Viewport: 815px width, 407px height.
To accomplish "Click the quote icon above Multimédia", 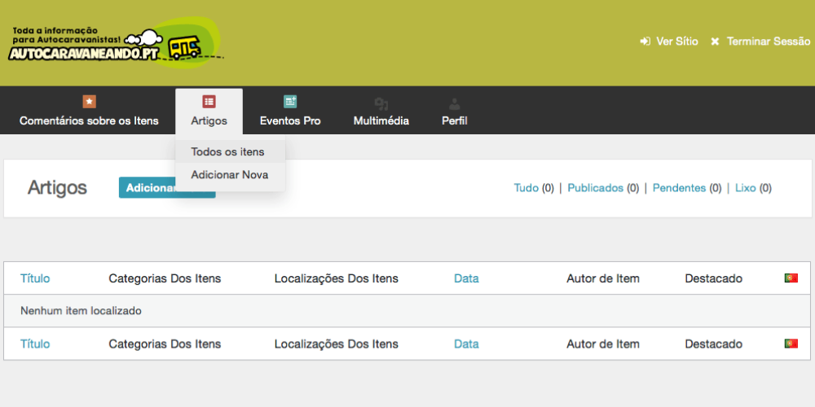I will coord(381,103).
